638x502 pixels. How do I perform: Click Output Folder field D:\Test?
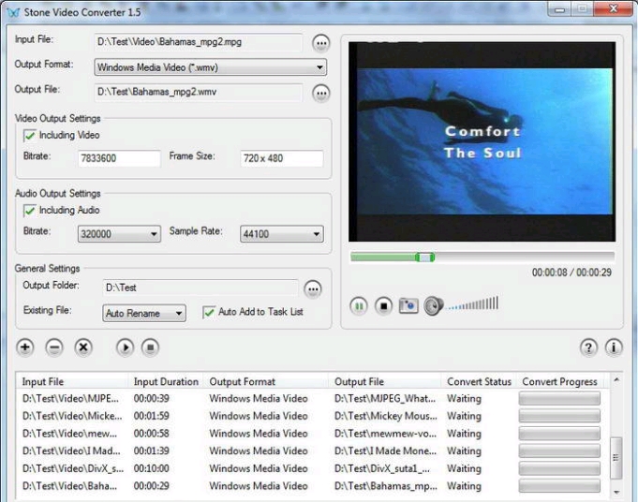200,288
